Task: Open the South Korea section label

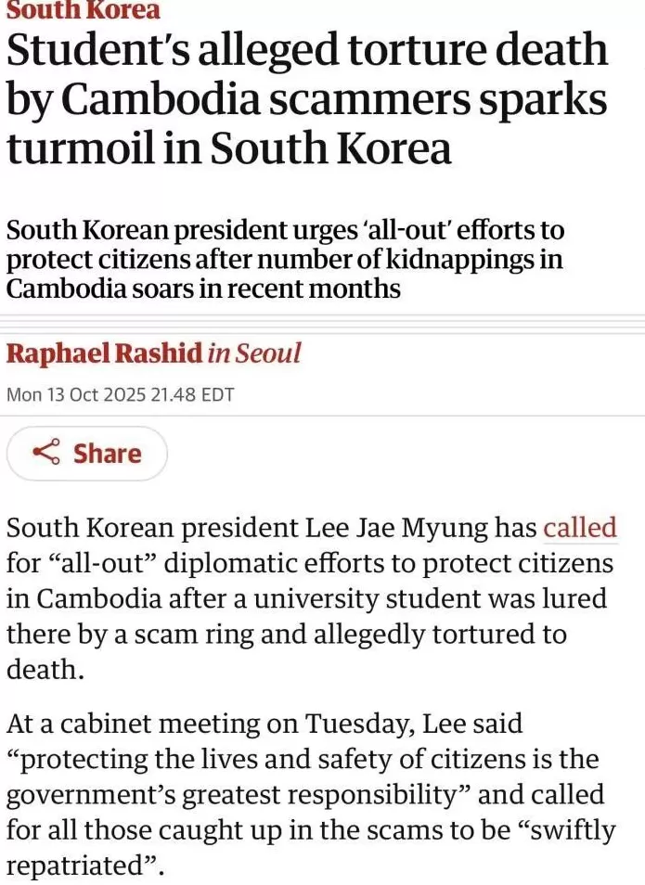Action: click(82, 11)
